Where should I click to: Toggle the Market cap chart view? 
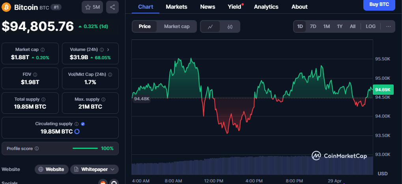point(177,26)
